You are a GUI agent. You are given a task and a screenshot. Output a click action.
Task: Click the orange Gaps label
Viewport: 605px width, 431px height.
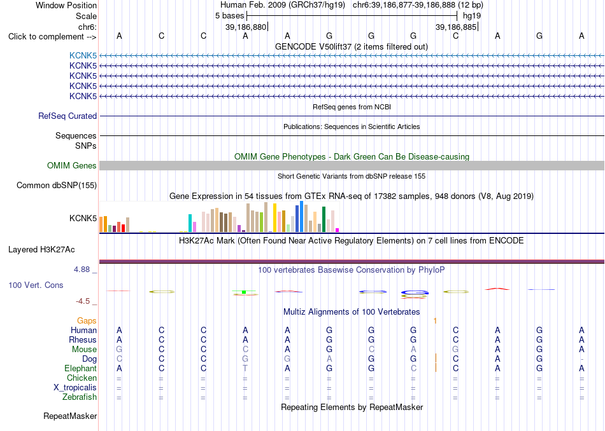tap(87, 320)
